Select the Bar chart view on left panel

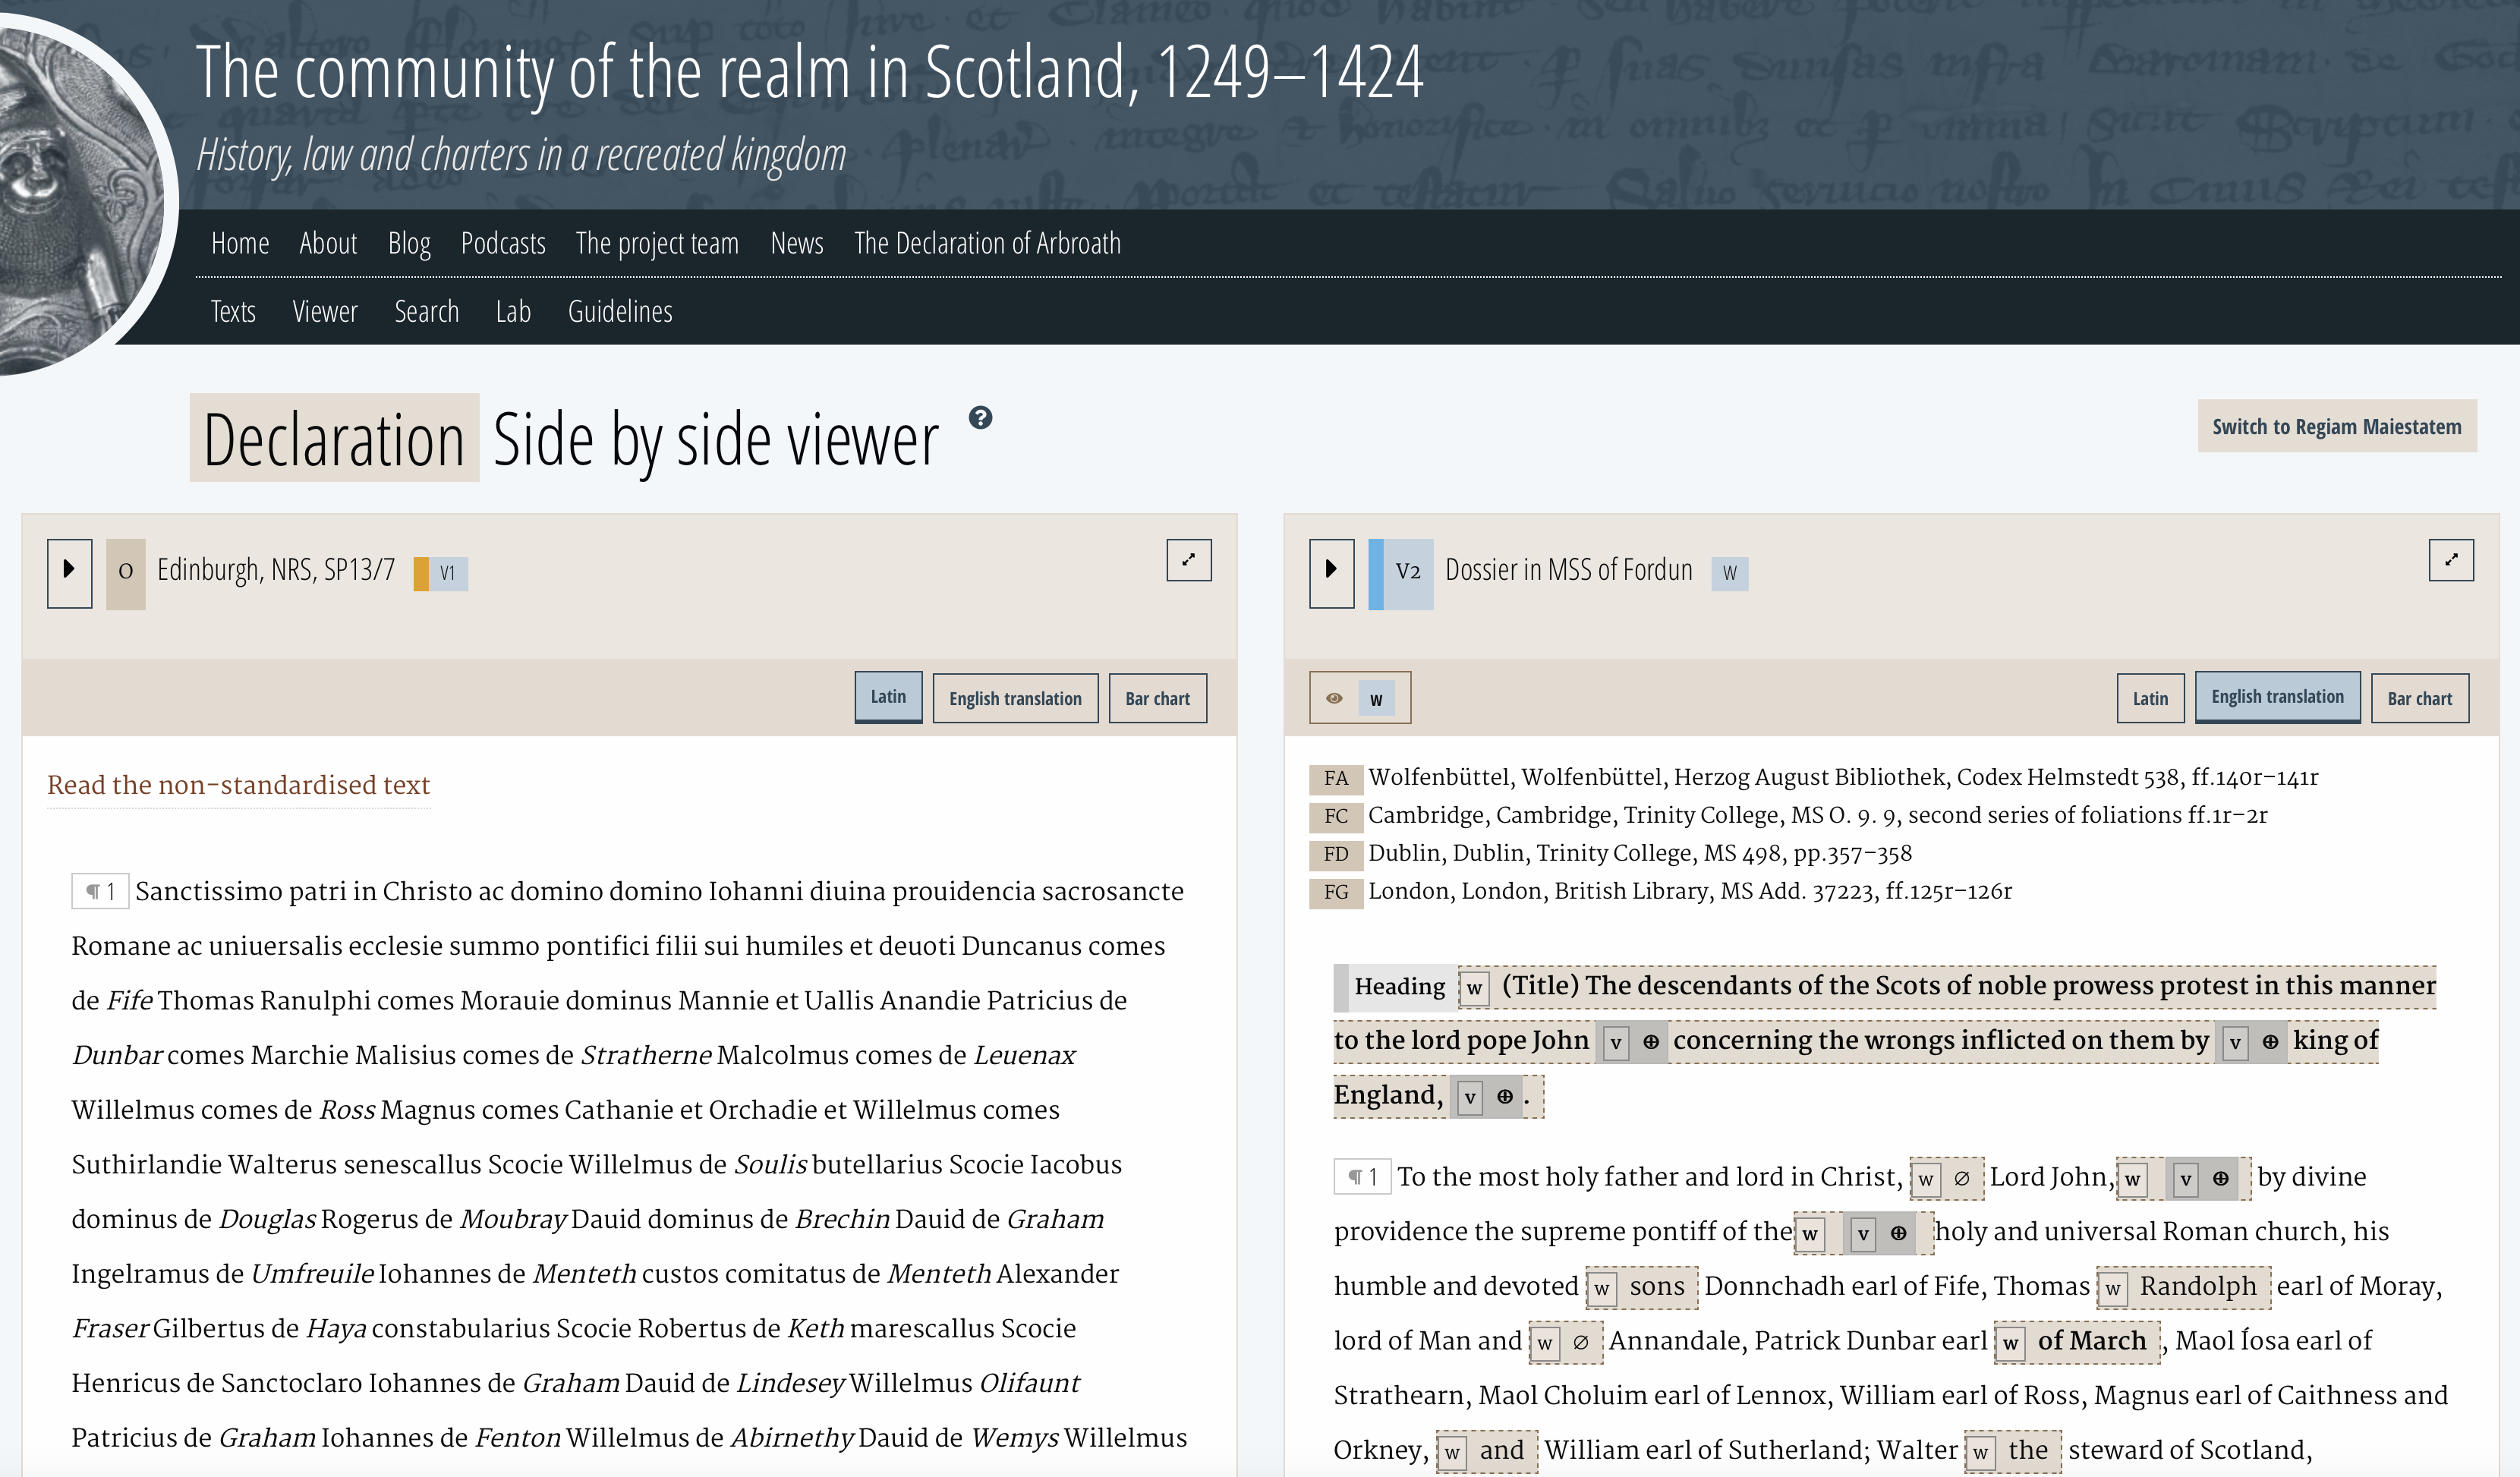pos(1159,698)
